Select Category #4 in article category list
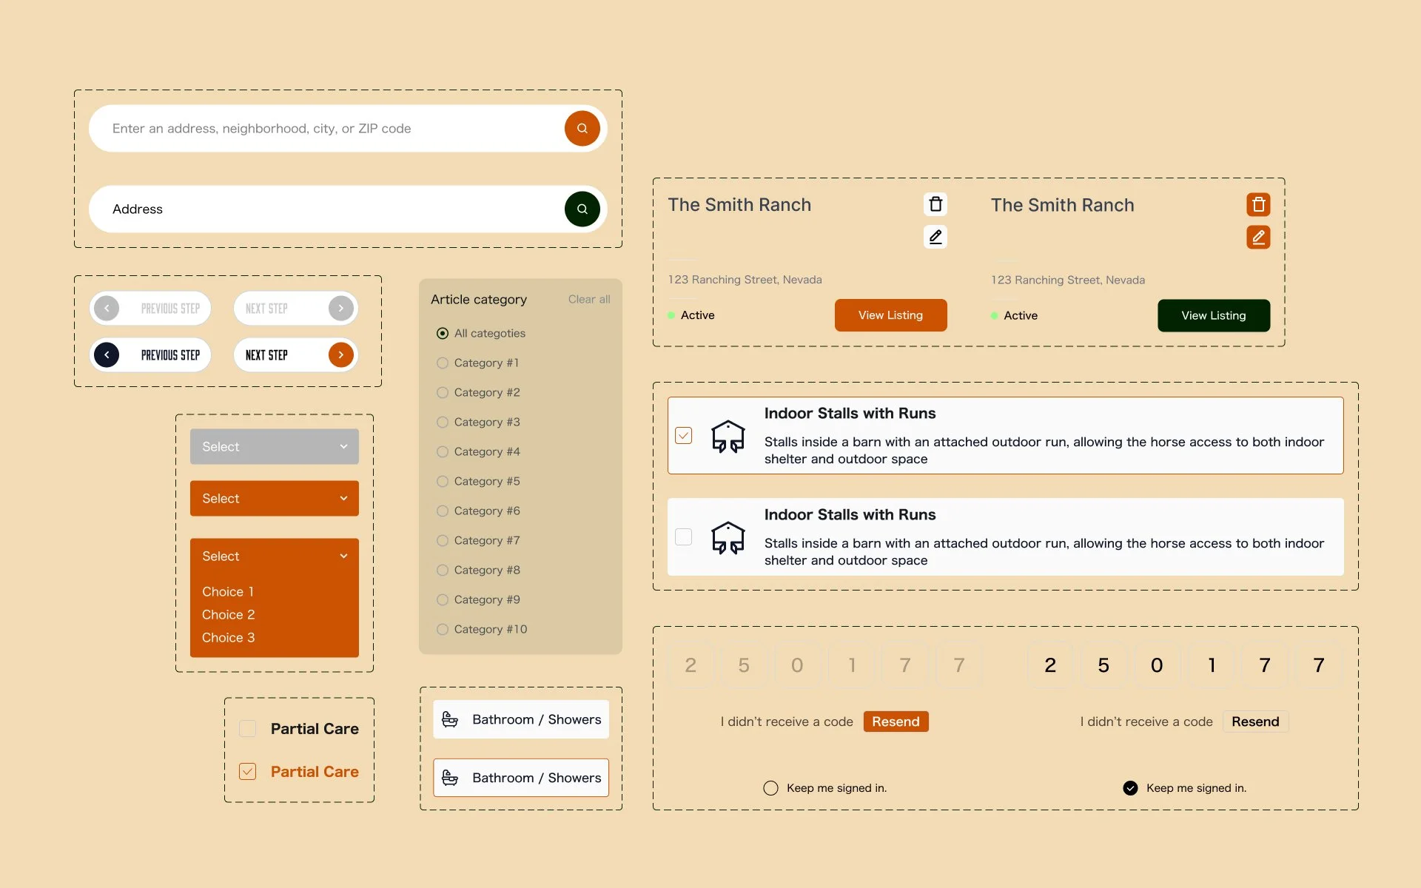The width and height of the screenshot is (1421, 888). click(x=479, y=452)
